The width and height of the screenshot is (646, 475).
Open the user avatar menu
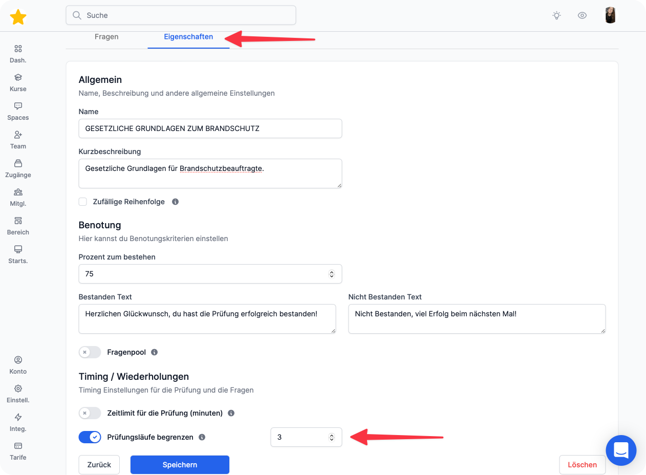click(x=610, y=15)
